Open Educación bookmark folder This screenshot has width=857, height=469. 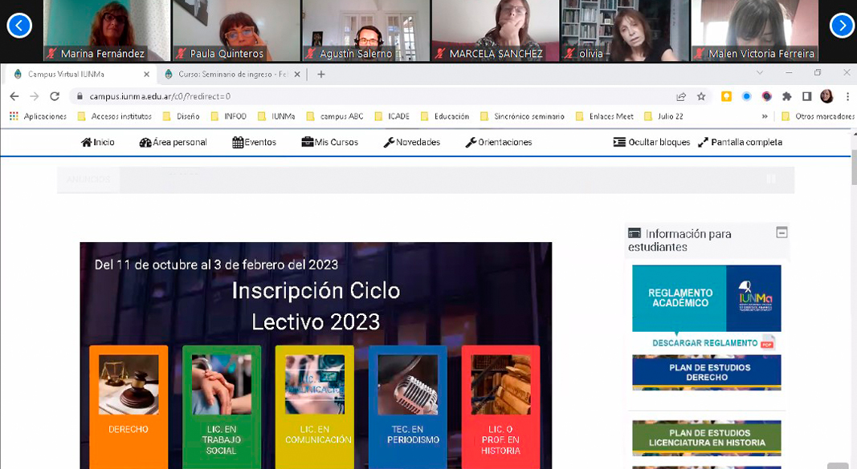445,116
